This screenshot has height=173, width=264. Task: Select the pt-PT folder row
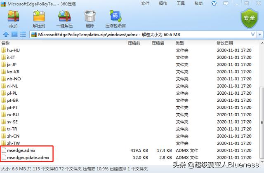[130, 108]
